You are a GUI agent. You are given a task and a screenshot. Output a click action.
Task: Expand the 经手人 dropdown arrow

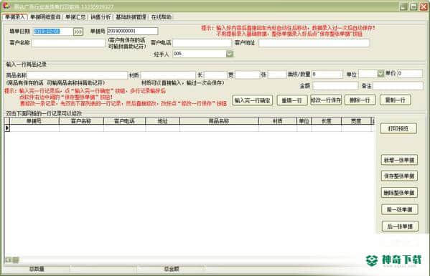pyautogui.click(x=230, y=54)
